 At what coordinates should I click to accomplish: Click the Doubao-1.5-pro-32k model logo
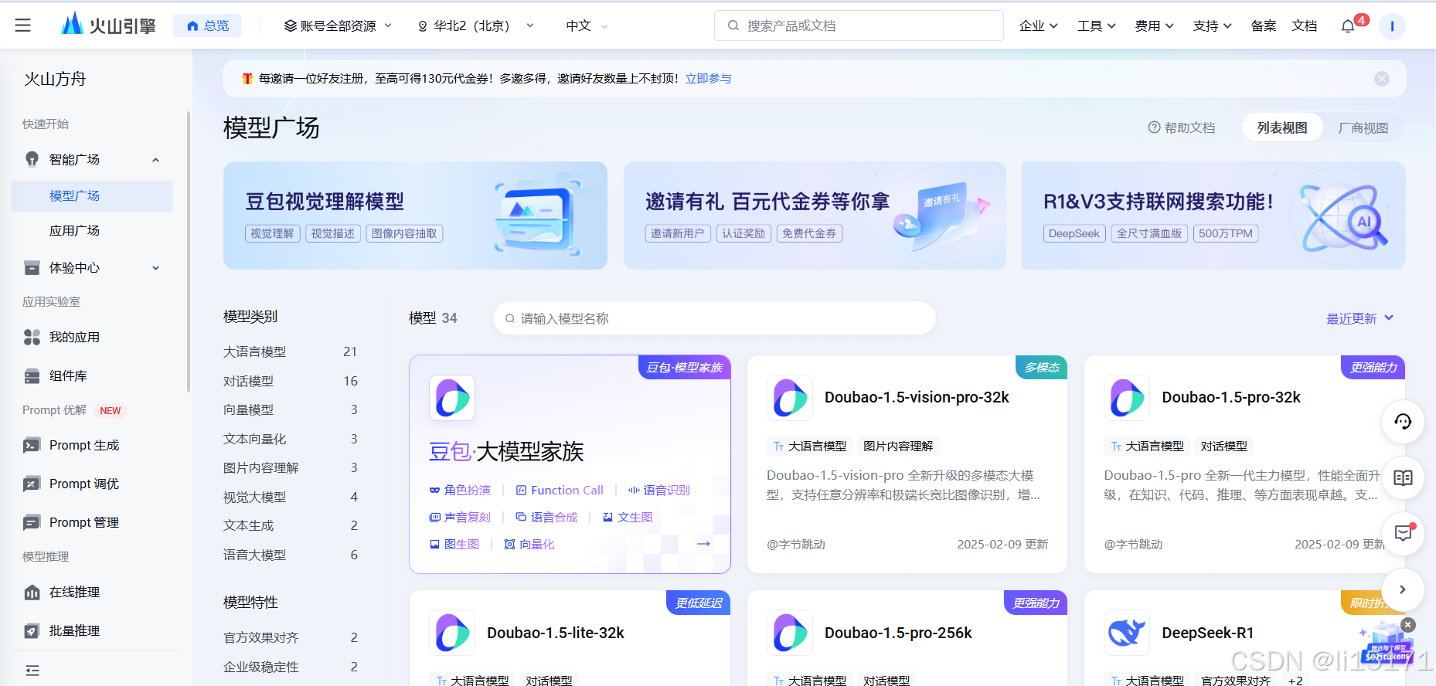[1127, 398]
